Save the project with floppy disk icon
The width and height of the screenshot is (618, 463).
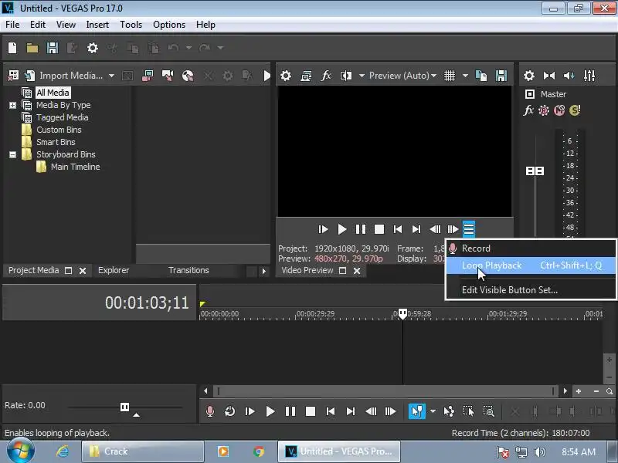(x=53, y=48)
